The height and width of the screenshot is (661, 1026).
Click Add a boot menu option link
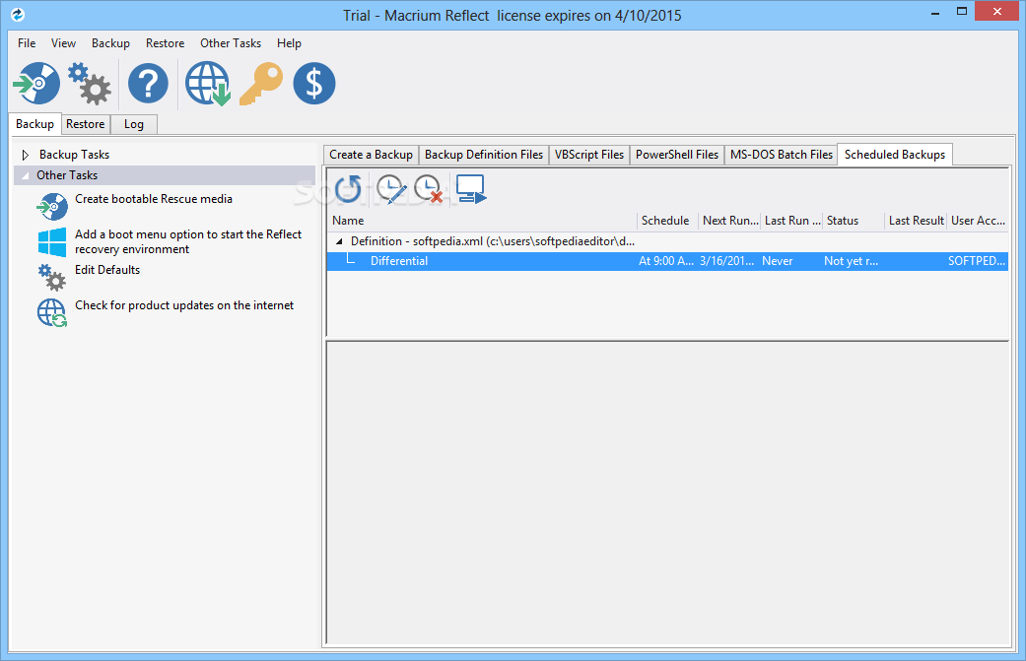click(x=188, y=241)
